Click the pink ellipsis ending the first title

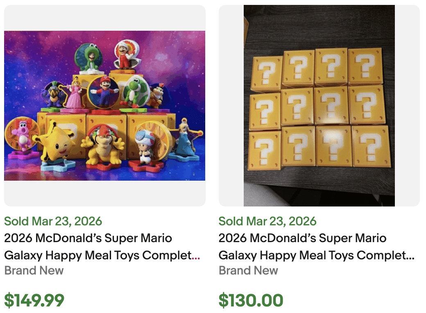pos(196,257)
